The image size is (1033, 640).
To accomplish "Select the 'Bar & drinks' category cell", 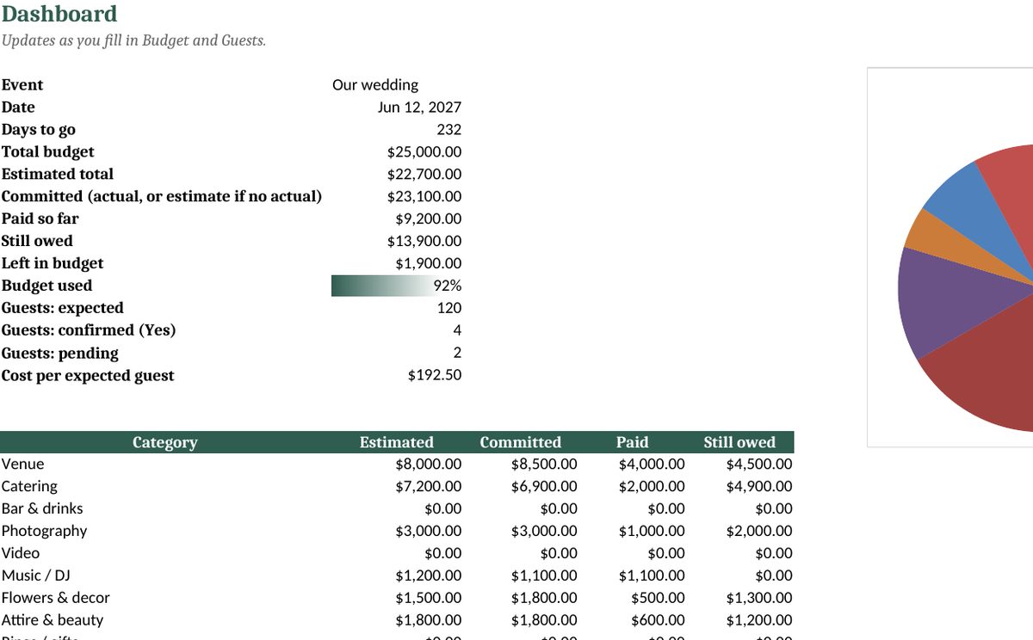I will pyautogui.click(x=42, y=509).
